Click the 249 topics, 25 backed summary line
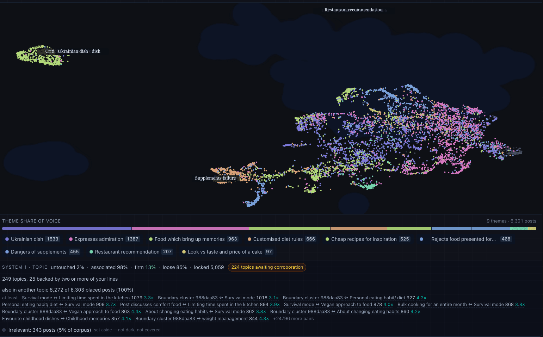543x337 pixels. coord(60,279)
